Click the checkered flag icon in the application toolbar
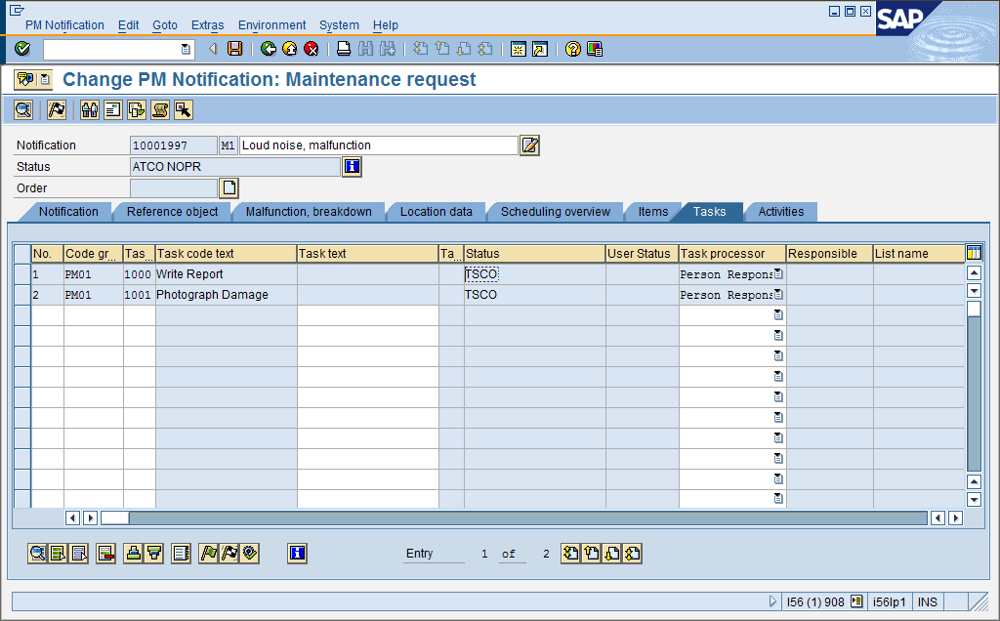1000x621 pixels. pos(57,110)
